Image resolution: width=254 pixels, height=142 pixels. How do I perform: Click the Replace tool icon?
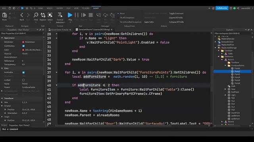[x=43, y=15]
